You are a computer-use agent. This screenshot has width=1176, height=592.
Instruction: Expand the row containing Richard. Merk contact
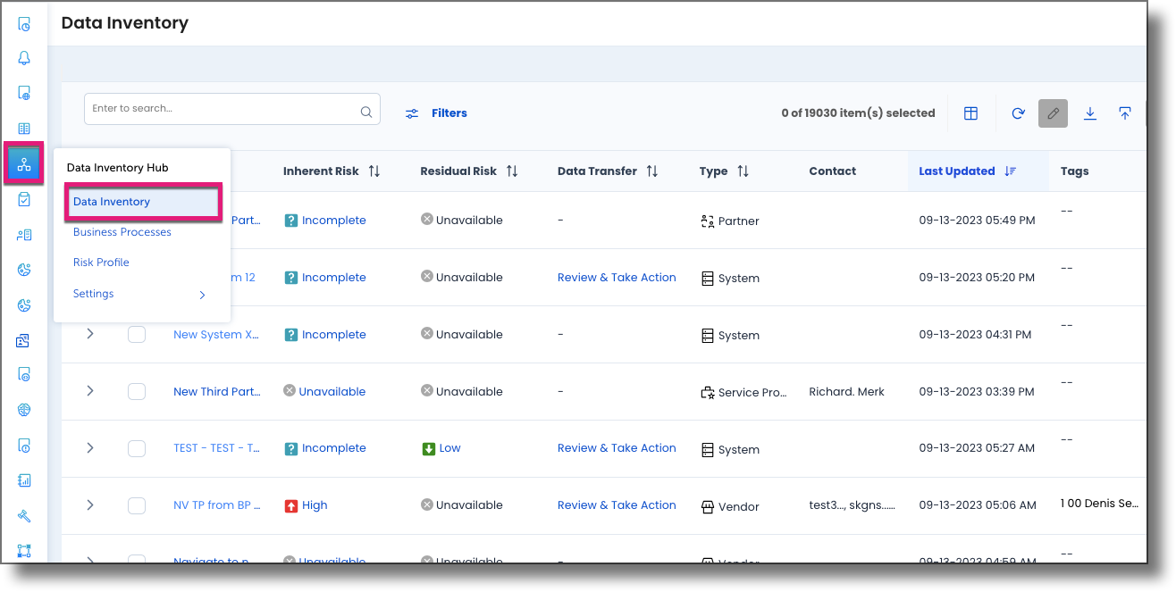(88, 391)
